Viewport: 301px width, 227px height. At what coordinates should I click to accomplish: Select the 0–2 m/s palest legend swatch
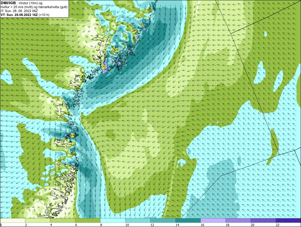(x=13, y=220)
